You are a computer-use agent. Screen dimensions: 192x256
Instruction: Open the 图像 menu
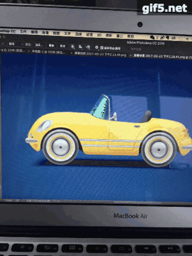(x=45, y=33)
